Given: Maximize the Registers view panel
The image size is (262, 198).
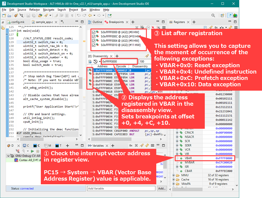Looking at the screenshot, I should pos(235,22).
